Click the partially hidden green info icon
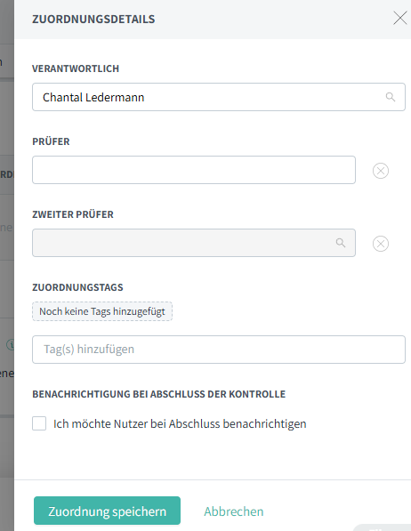Image resolution: width=411 pixels, height=531 pixels. tap(11, 345)
